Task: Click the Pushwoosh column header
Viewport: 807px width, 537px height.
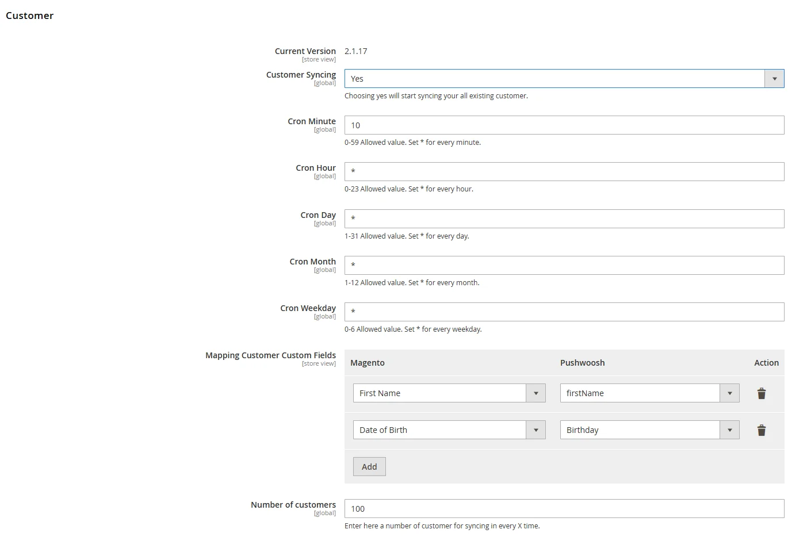Action: [582, 363]
